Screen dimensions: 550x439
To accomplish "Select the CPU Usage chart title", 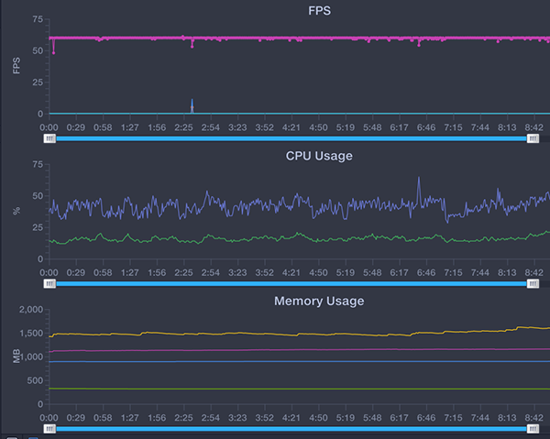I will pyautogui.click(x=319, y=156).
